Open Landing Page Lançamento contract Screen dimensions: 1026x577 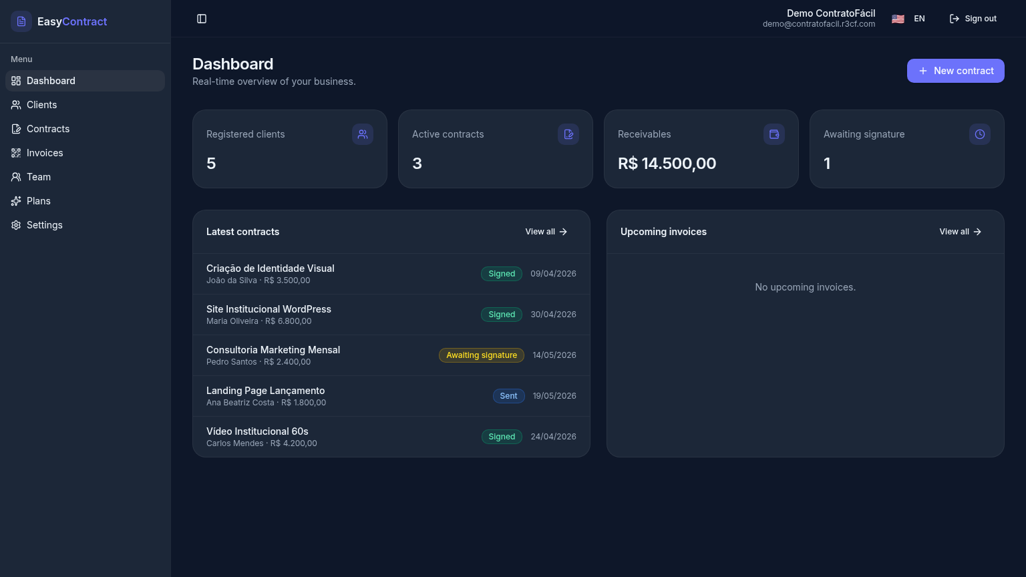pos(391,396)
